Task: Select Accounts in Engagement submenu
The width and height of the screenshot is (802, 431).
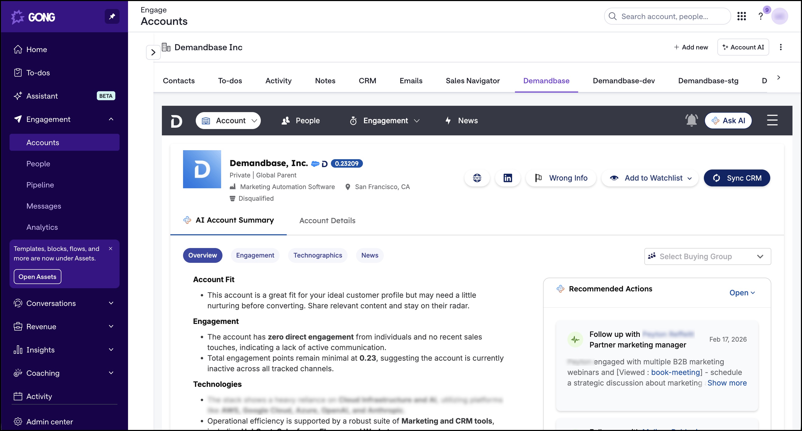Action: coord(65,143)
